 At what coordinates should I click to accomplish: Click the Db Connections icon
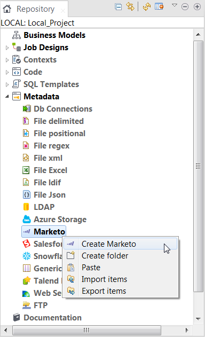[x=27, y=109]
